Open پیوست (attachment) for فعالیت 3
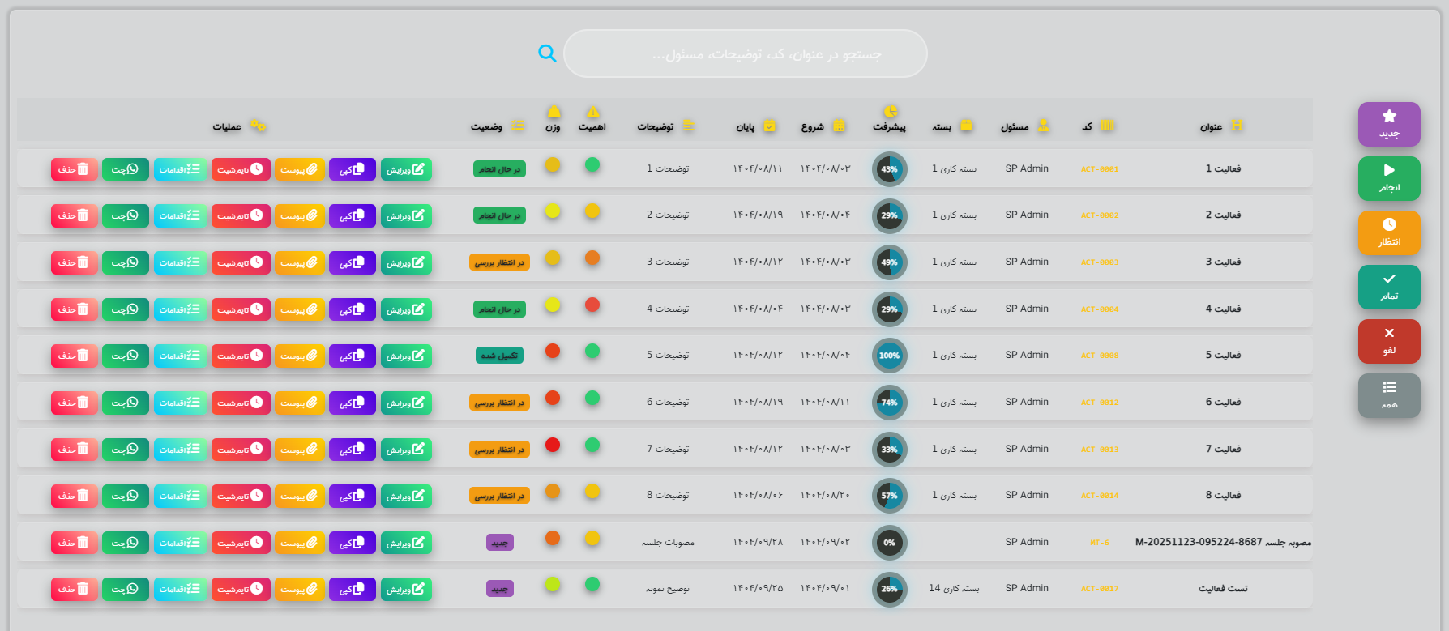 coord(300,262)
